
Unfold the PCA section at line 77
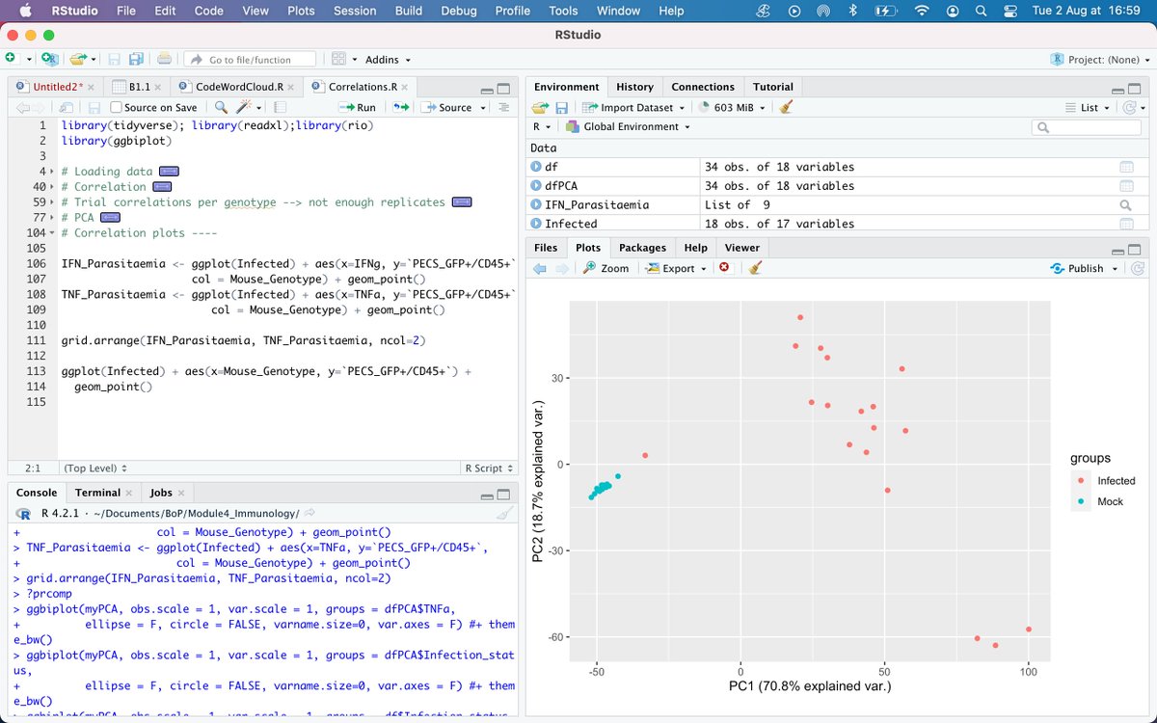[x=109, y=218]
